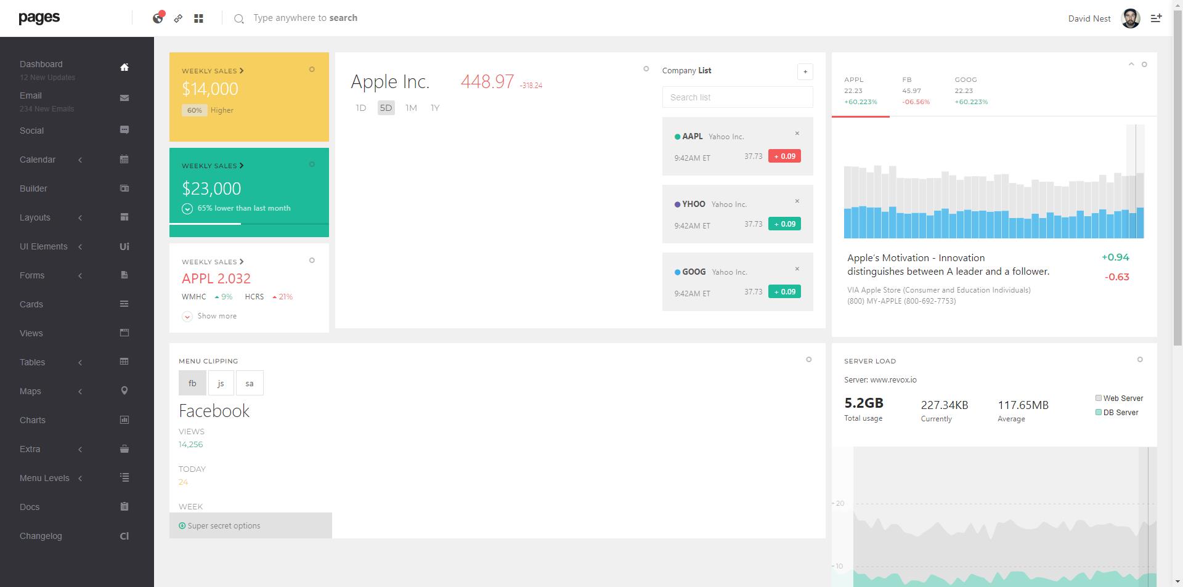Click the Menu Levels list icon
The image size is (1183, 587).
tap(124, 477)
